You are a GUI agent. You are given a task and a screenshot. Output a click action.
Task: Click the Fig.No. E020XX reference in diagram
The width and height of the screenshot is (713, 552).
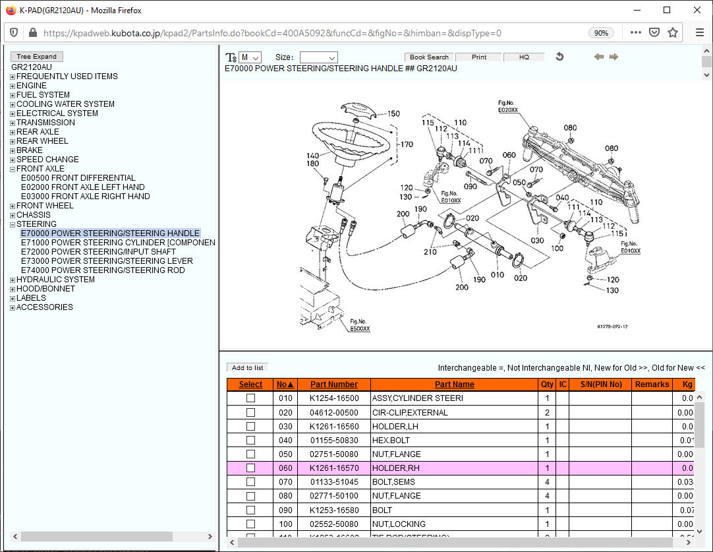pos(508,106)
